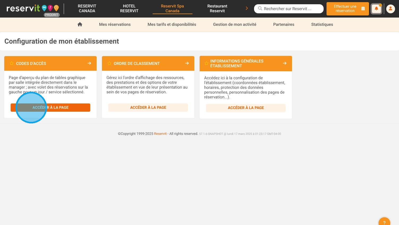
Task: Favorite the Informations générales star
Action: [207, 63]
